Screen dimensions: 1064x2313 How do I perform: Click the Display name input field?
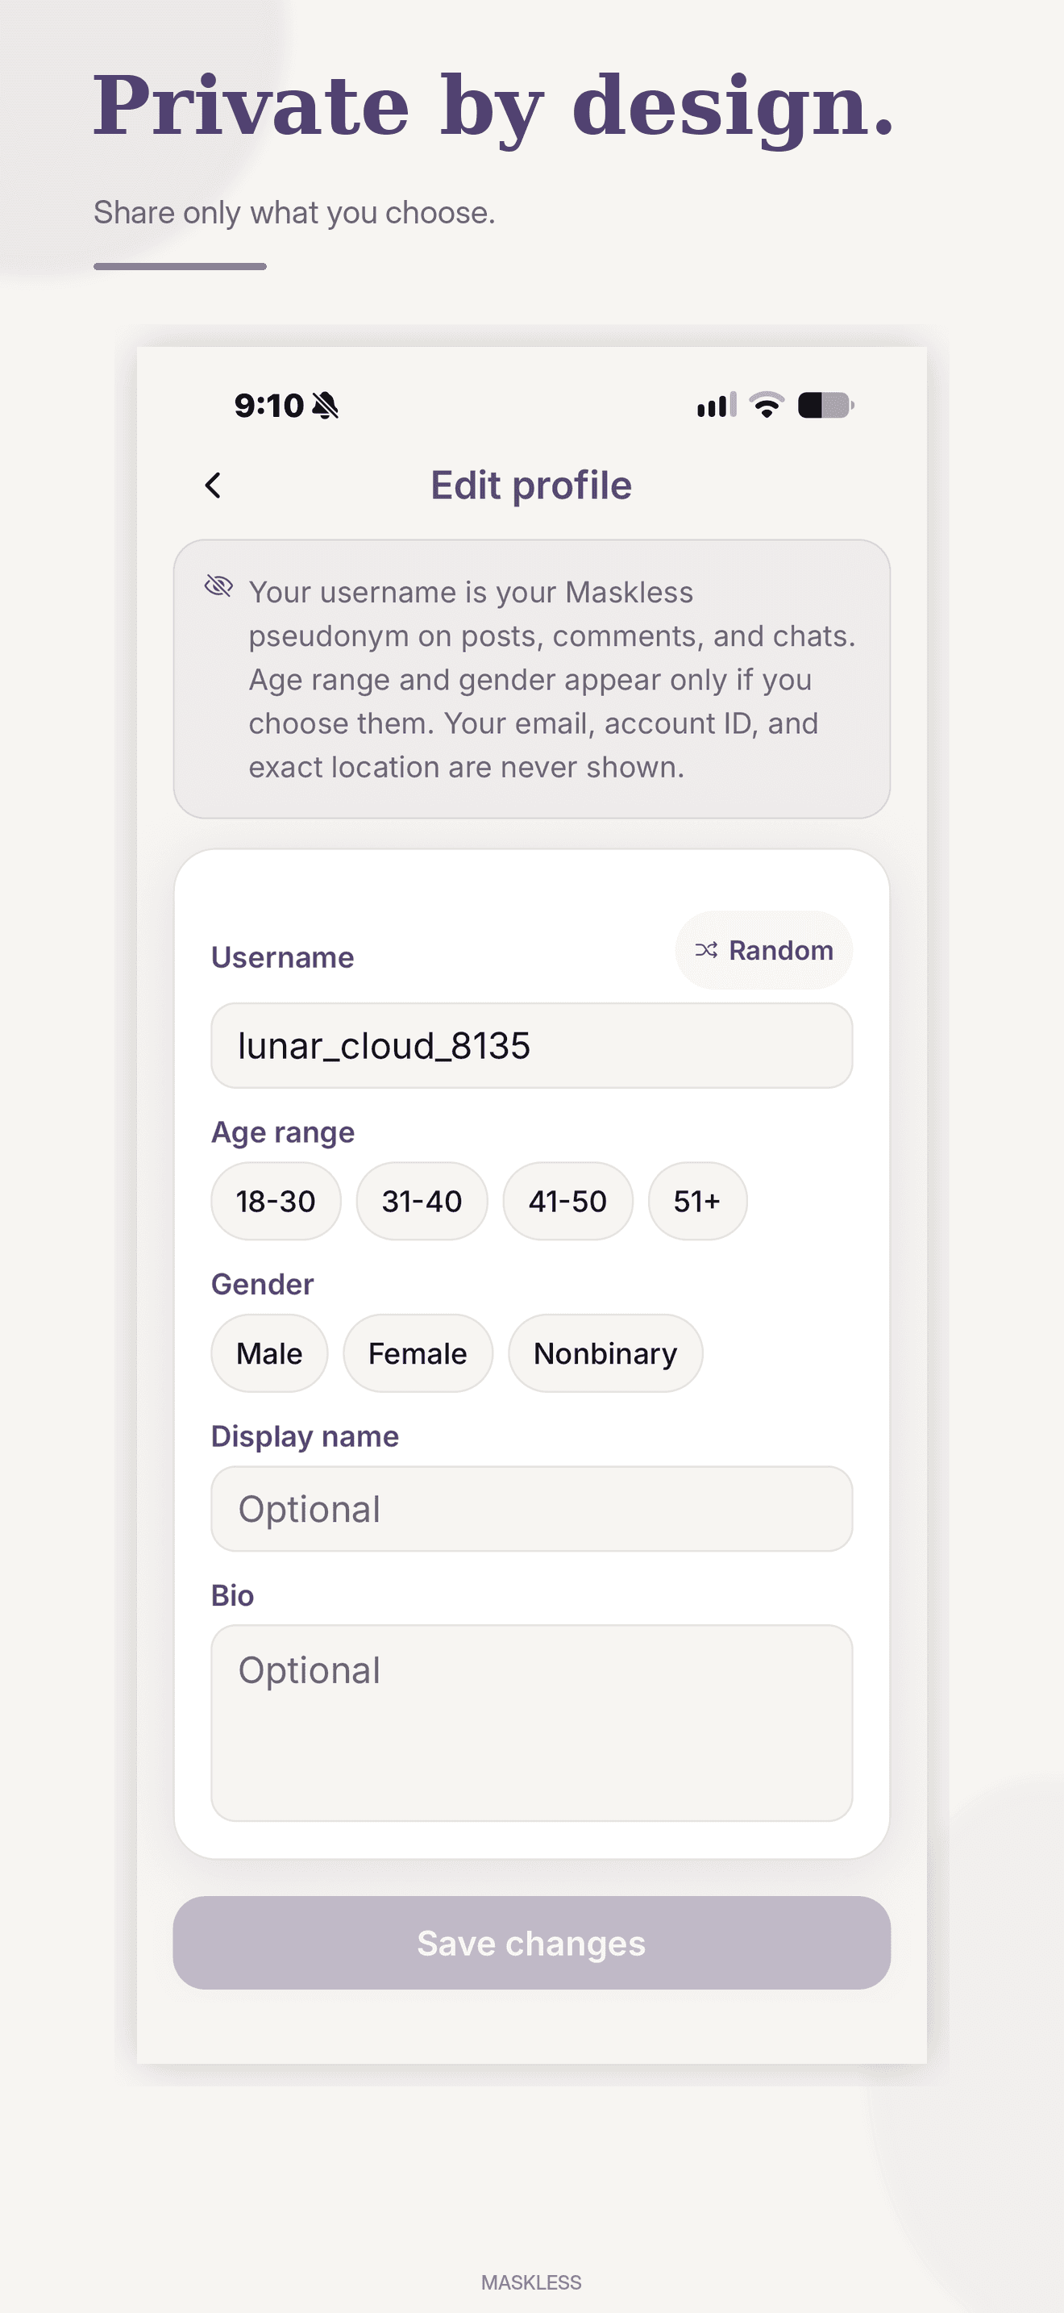(x=532, y=1508)
